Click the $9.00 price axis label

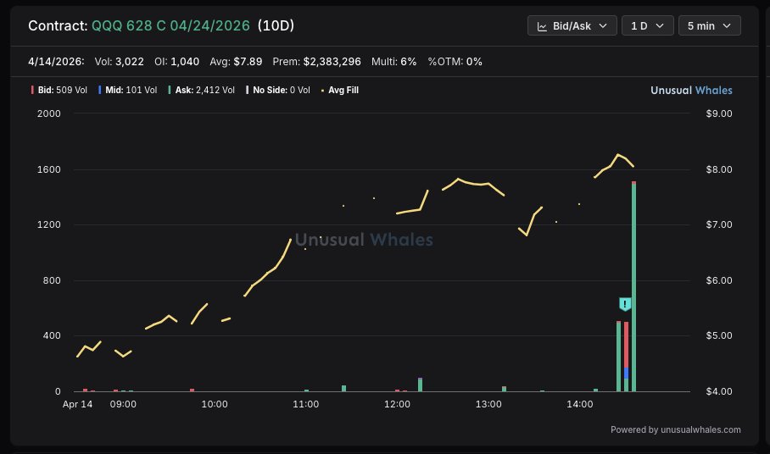pyautogui.click(x=719, y=113)
